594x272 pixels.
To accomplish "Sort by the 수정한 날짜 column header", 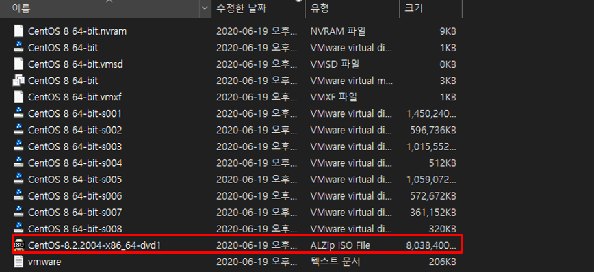I will [258, 8].
